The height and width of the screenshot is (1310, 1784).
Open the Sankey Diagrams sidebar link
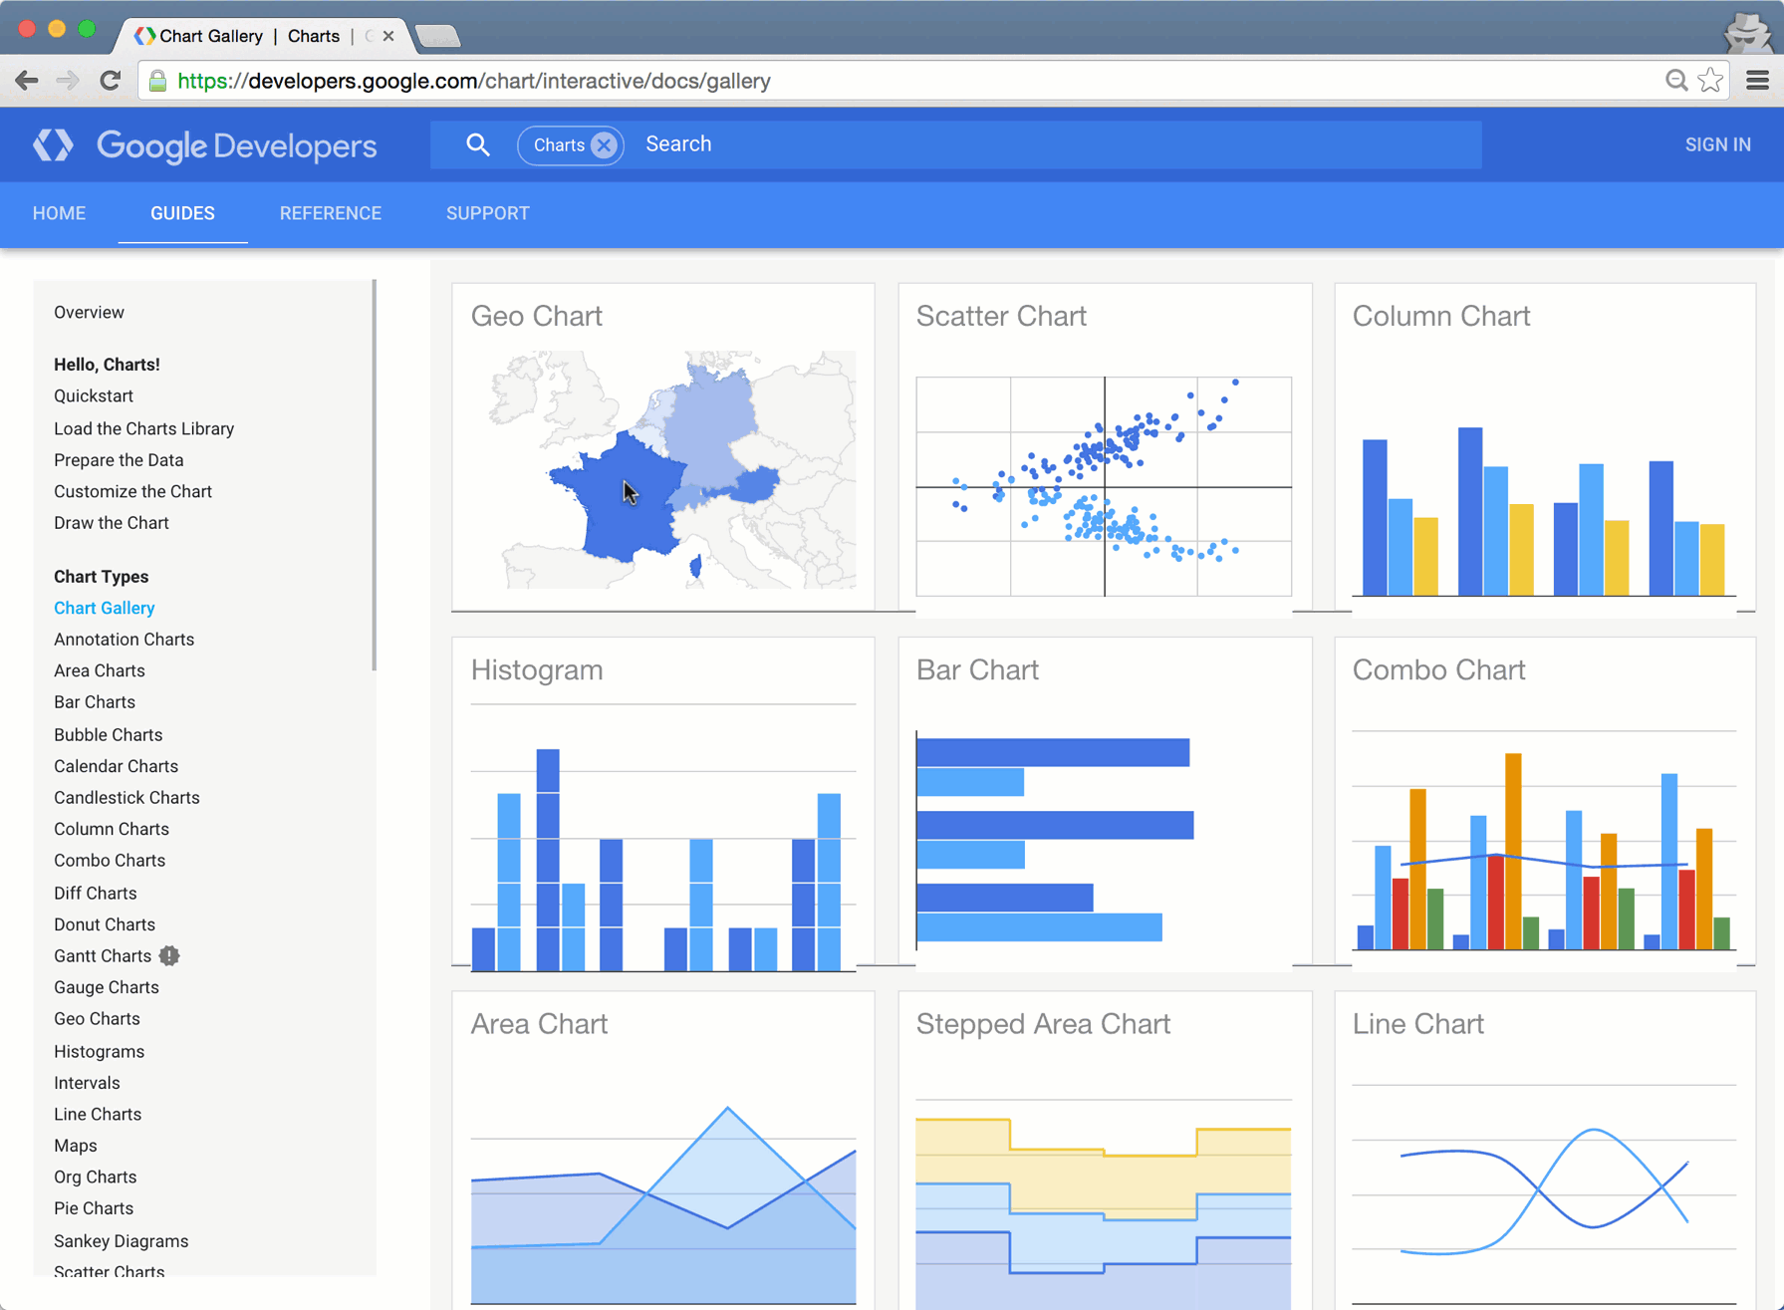122,1240
